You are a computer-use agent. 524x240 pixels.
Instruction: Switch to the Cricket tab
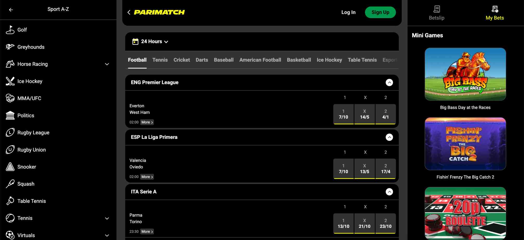(x=182, y=60)
